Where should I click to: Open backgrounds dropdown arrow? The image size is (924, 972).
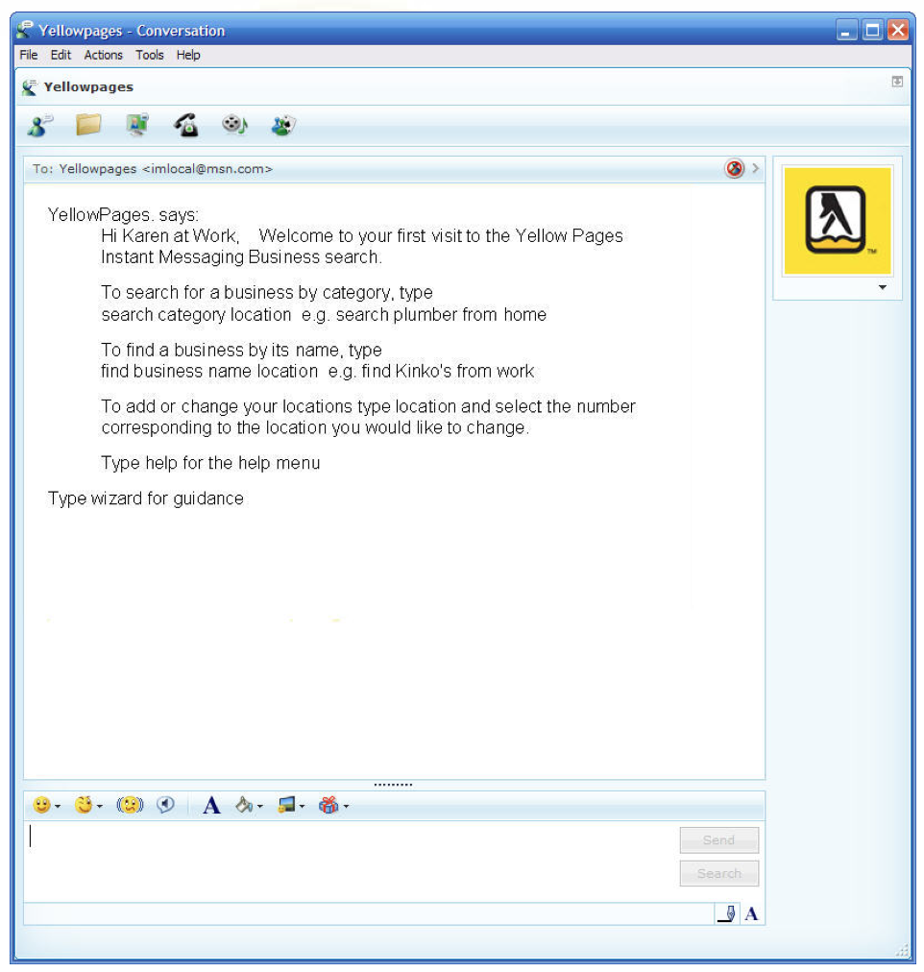click(260, 807)
